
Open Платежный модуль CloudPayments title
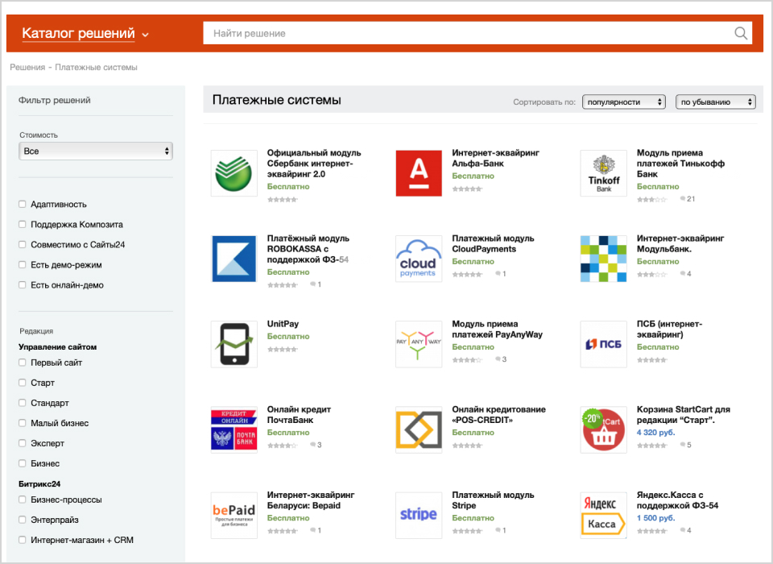[x=493, y=243]
